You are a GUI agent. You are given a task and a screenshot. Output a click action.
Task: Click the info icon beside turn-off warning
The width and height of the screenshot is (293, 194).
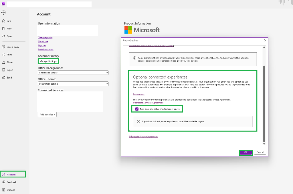tap(138, 121)
